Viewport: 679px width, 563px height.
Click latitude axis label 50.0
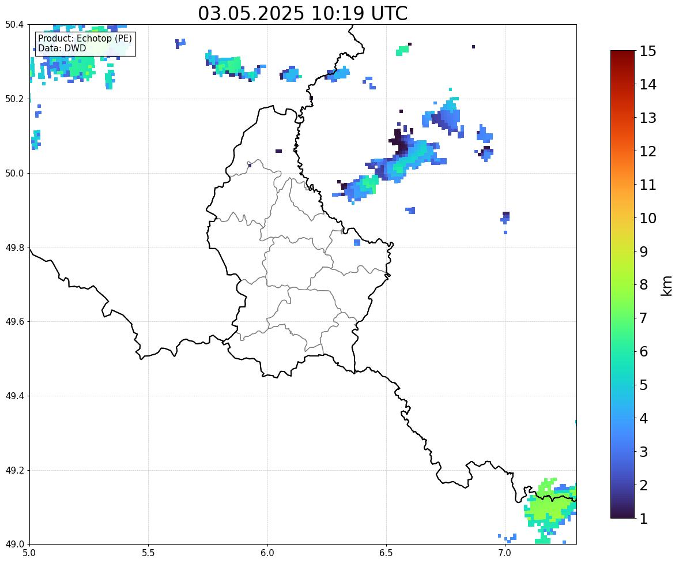pos(14,174)
